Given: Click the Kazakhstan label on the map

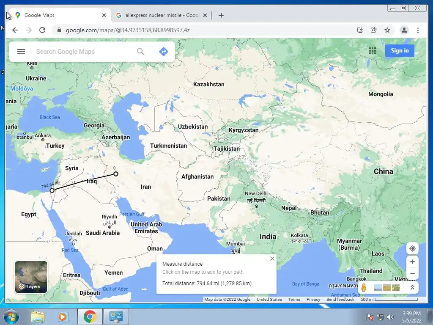Looking at the screenshot, I should 209,84.
